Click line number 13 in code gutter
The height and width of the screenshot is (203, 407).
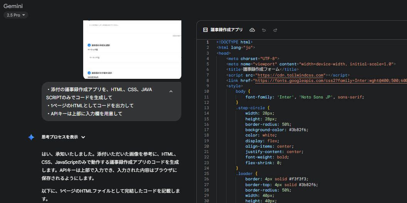tap(206, 108)
